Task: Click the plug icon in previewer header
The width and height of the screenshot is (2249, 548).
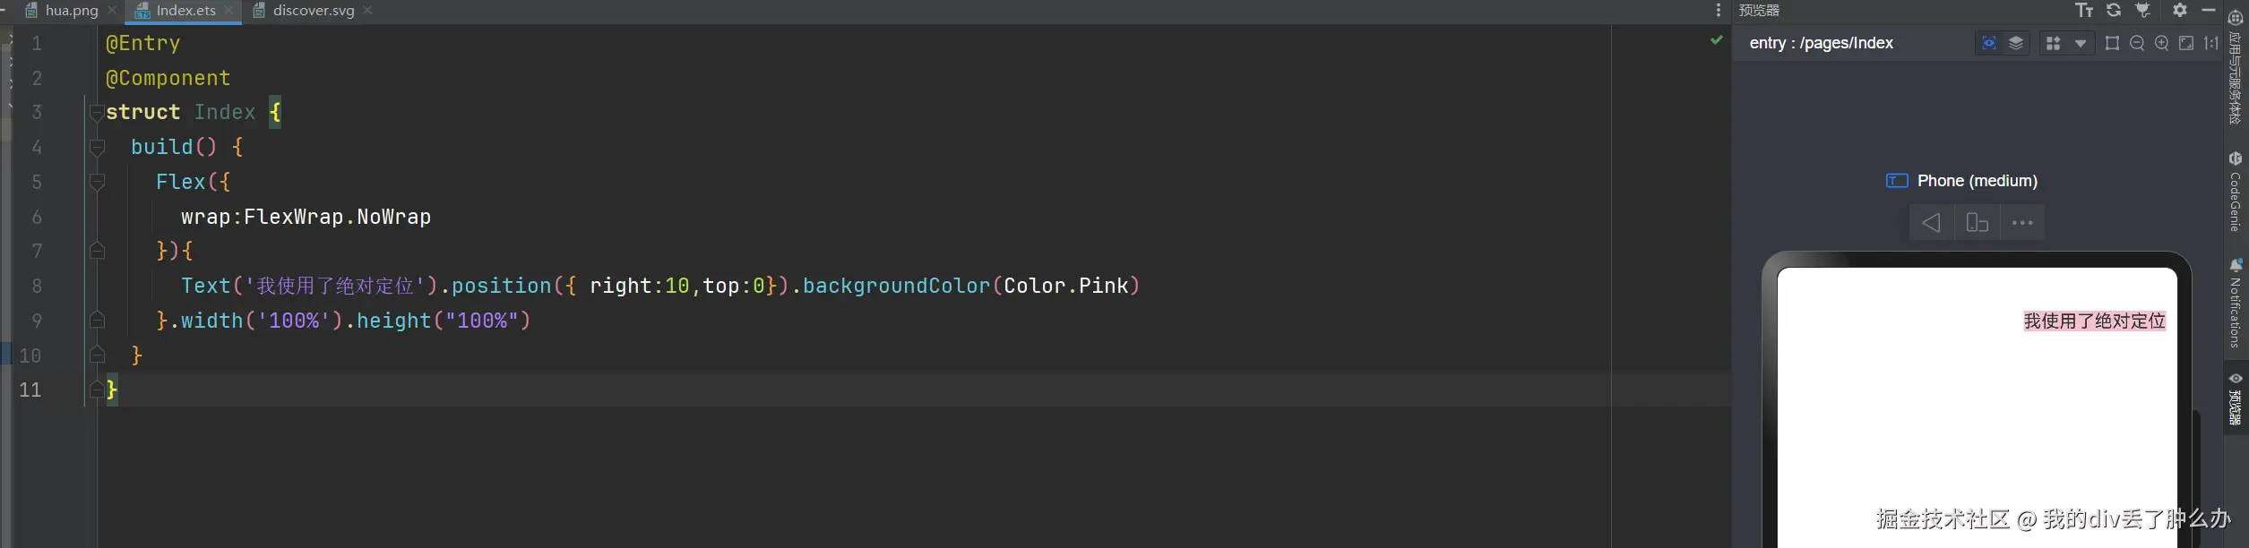Action: [2143, 10]
